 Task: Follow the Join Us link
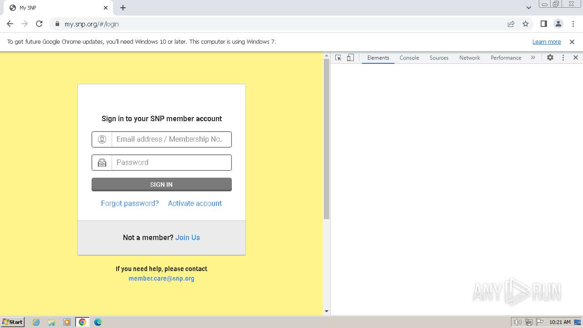coord(188,238)
